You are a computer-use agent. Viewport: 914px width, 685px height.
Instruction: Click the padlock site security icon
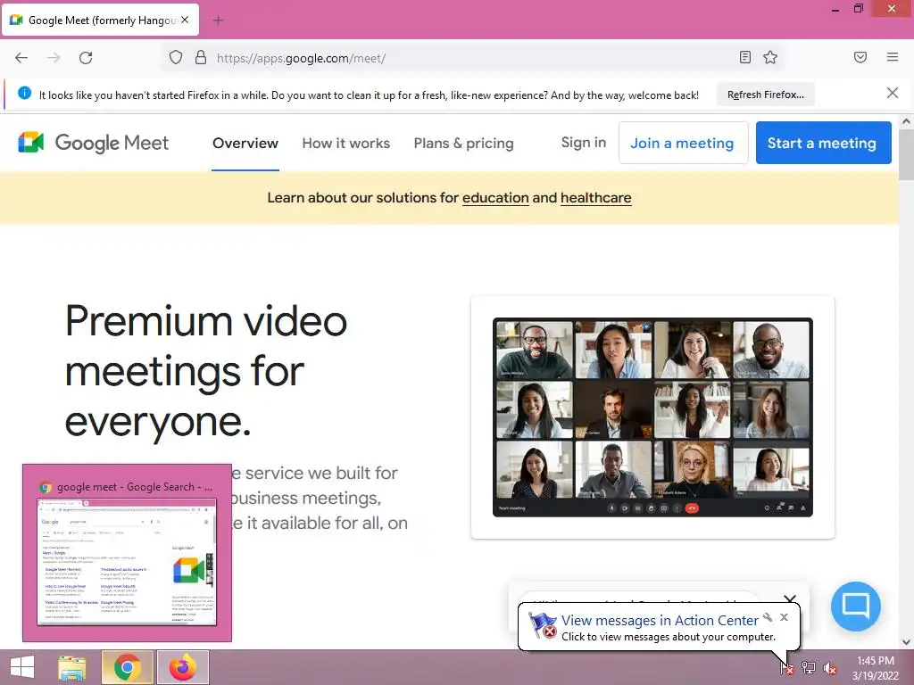pos(201,58)
